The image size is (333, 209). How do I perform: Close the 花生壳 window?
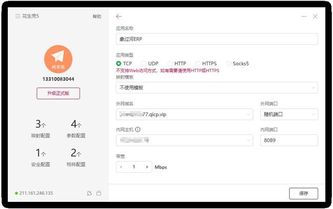(x=315, y=16)
